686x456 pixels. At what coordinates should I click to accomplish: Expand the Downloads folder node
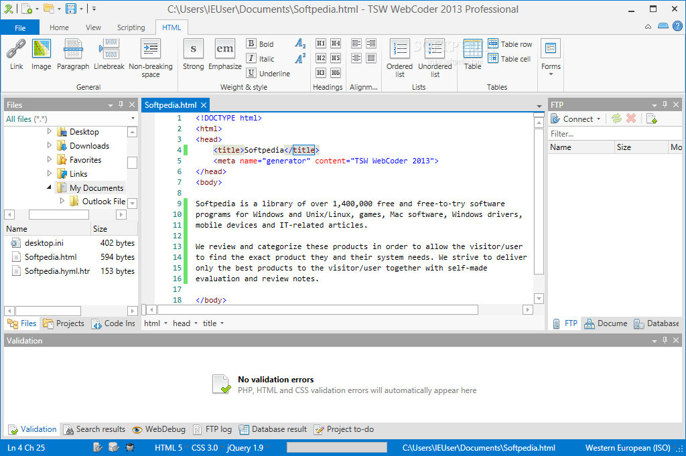[x=50, y=145]
